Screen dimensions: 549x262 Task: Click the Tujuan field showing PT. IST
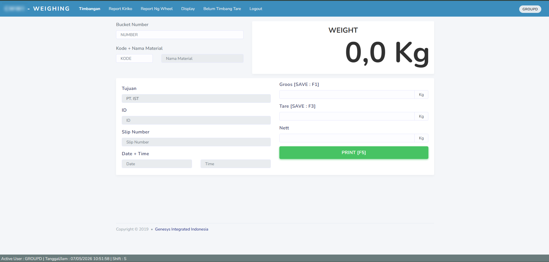pyautogui.click(x=196, y=99)
